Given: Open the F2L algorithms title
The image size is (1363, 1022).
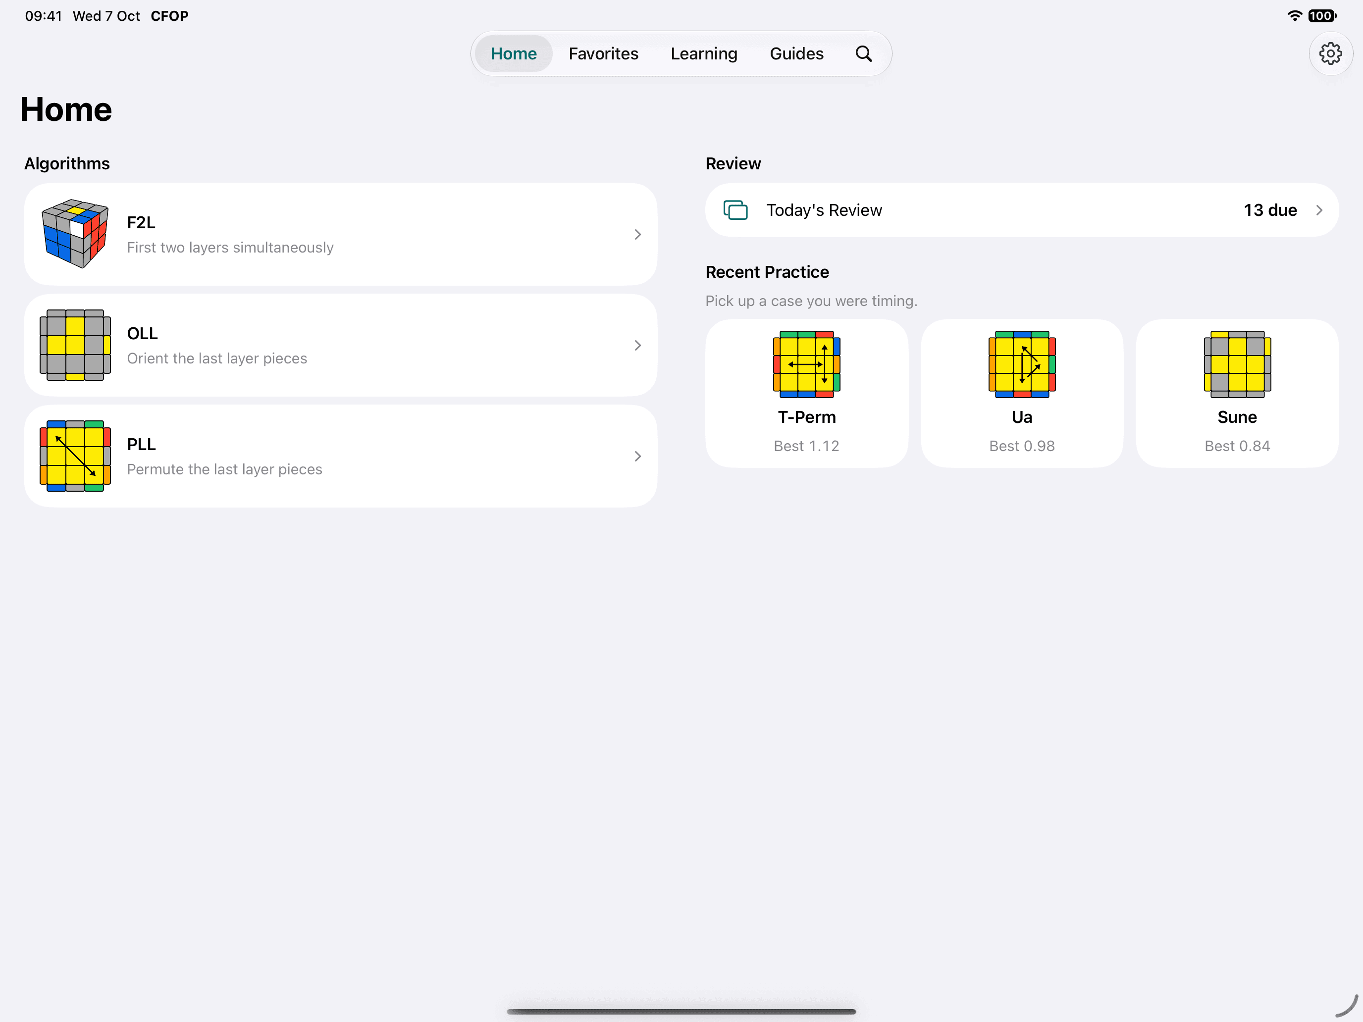Looking at the screenshot, I should coord(141,222).
